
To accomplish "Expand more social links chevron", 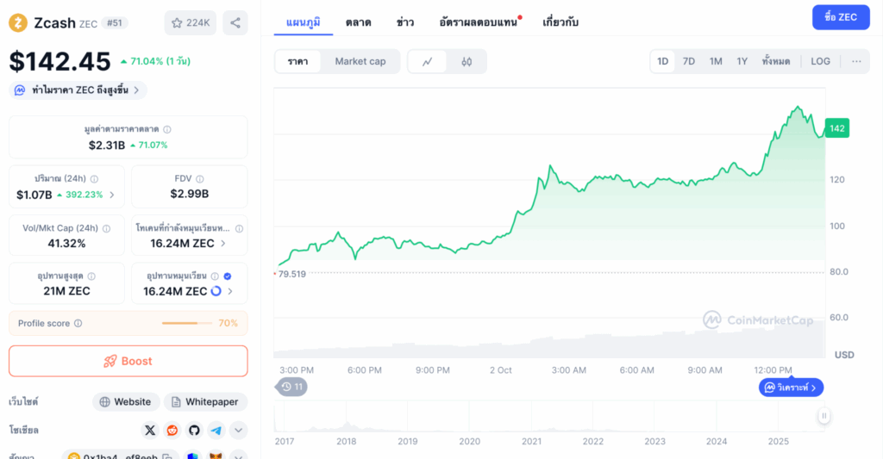I will (239, 430).
